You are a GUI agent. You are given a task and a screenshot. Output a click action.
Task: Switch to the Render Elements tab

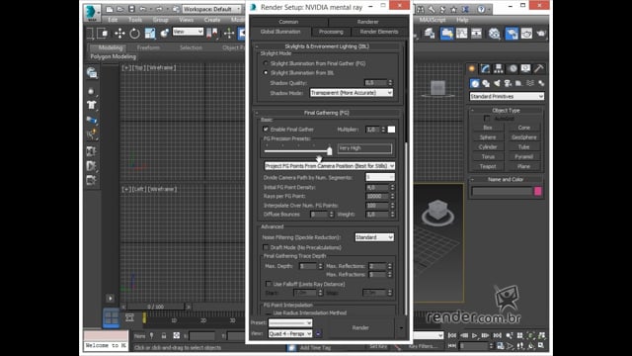[379, 32]
